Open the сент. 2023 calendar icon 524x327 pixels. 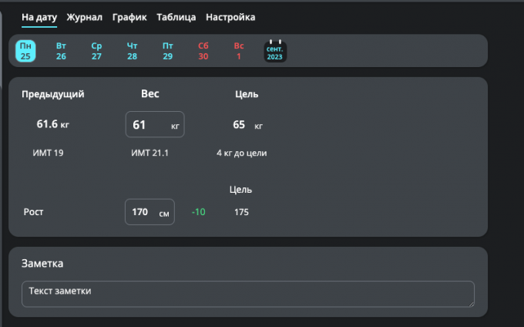pos(275,51)
